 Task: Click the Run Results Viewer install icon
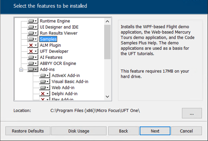31,33
